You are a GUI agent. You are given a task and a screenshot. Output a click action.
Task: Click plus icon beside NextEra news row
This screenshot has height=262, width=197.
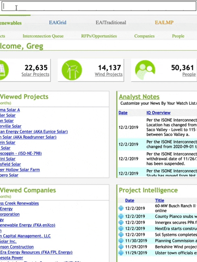pos(121,229)
